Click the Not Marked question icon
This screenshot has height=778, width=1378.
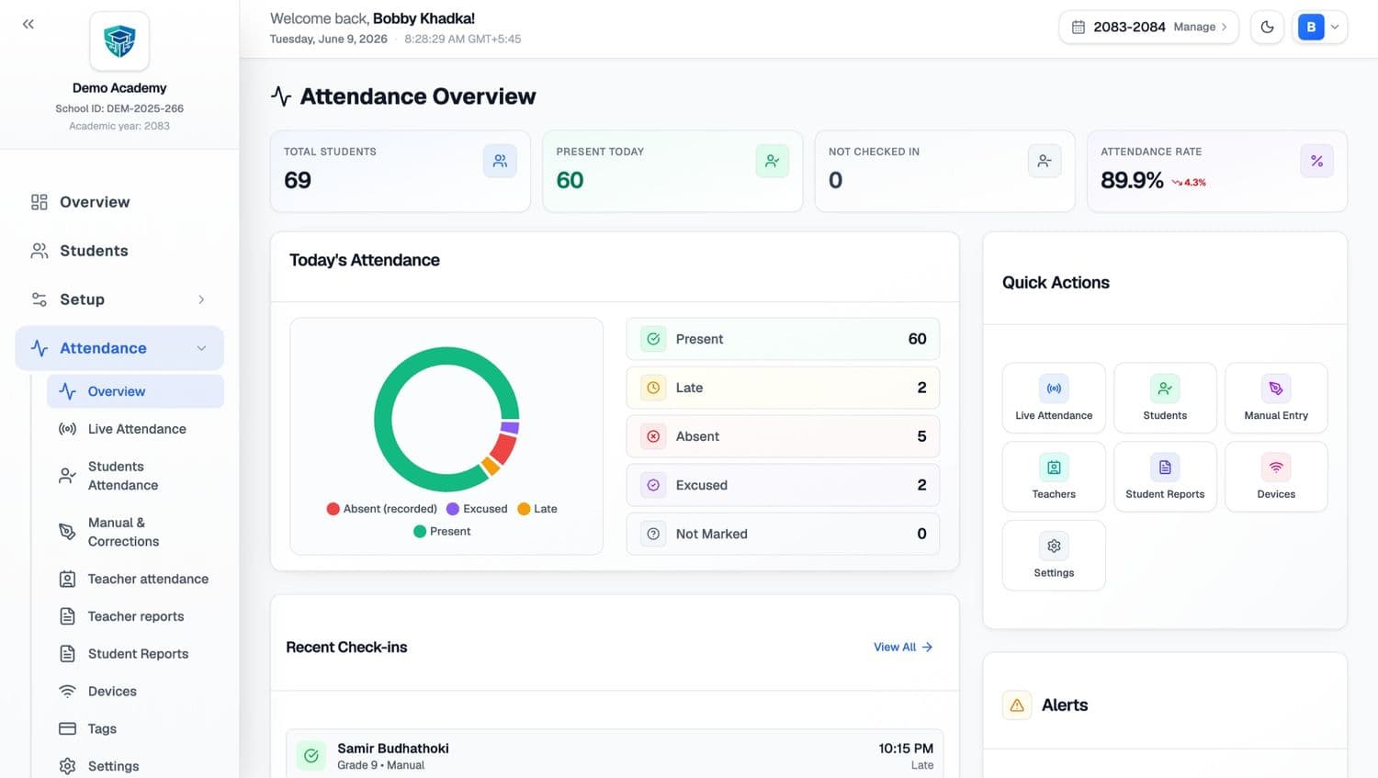[653, 534]
